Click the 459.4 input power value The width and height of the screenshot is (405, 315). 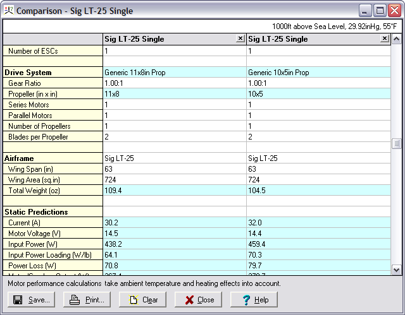click(x=257, y=244)
